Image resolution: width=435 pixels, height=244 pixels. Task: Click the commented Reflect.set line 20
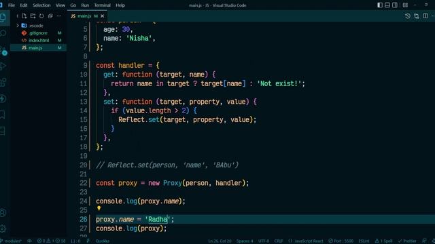click(167, 165)
